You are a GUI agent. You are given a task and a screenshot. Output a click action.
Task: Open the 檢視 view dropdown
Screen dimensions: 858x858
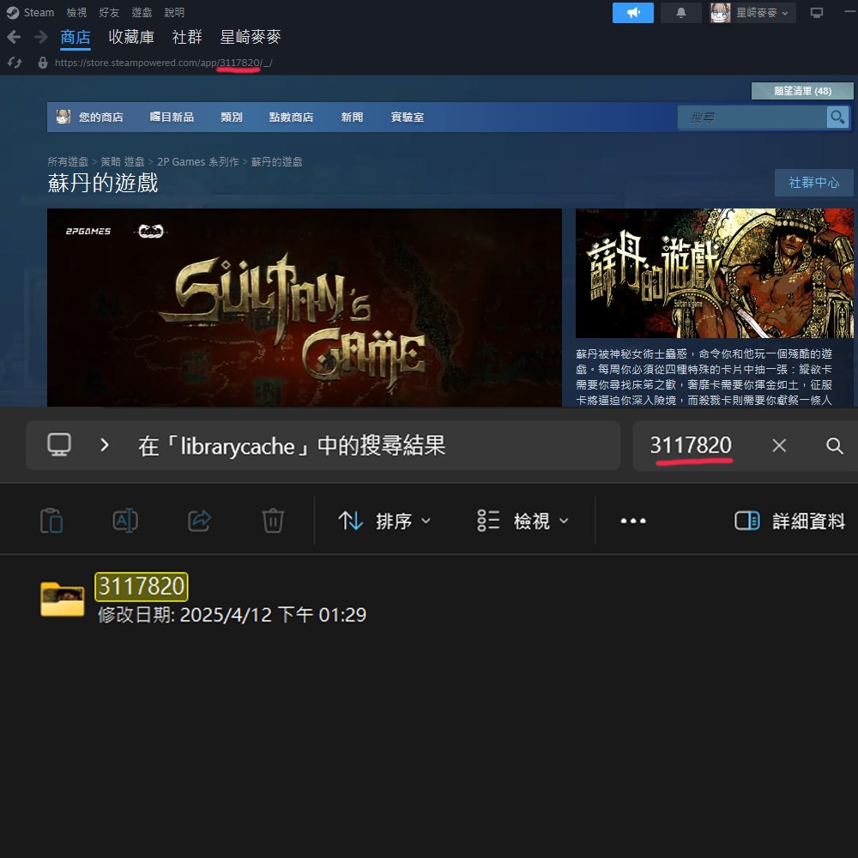click(523, 521)
